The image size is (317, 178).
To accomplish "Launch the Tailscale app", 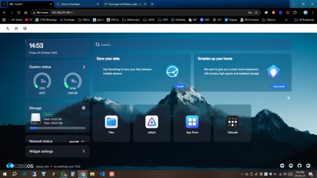I will point(232,122).
